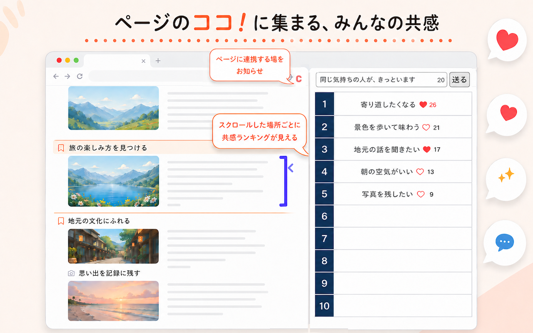Select the heading 思い出を記録に残す
The image size is (533, 333).
pos(110,273)
